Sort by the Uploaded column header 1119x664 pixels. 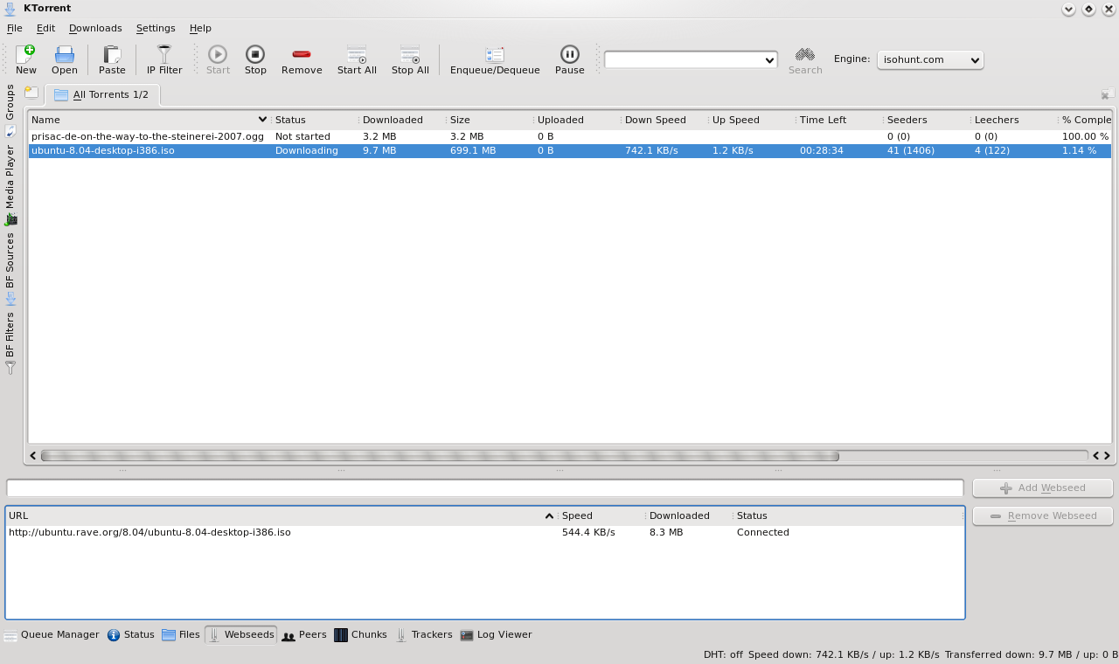click(x=577, y=120)
